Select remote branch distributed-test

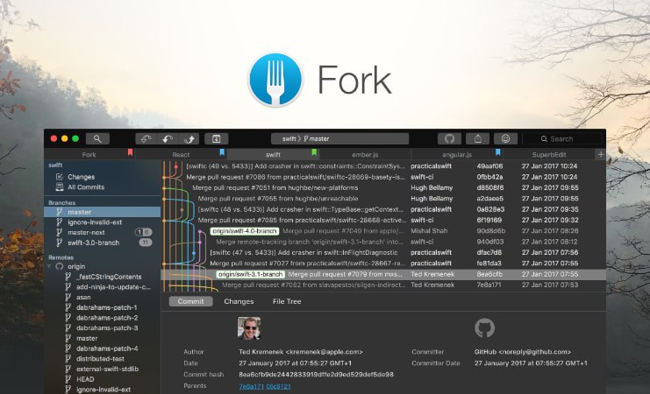[x=100, y=359]
